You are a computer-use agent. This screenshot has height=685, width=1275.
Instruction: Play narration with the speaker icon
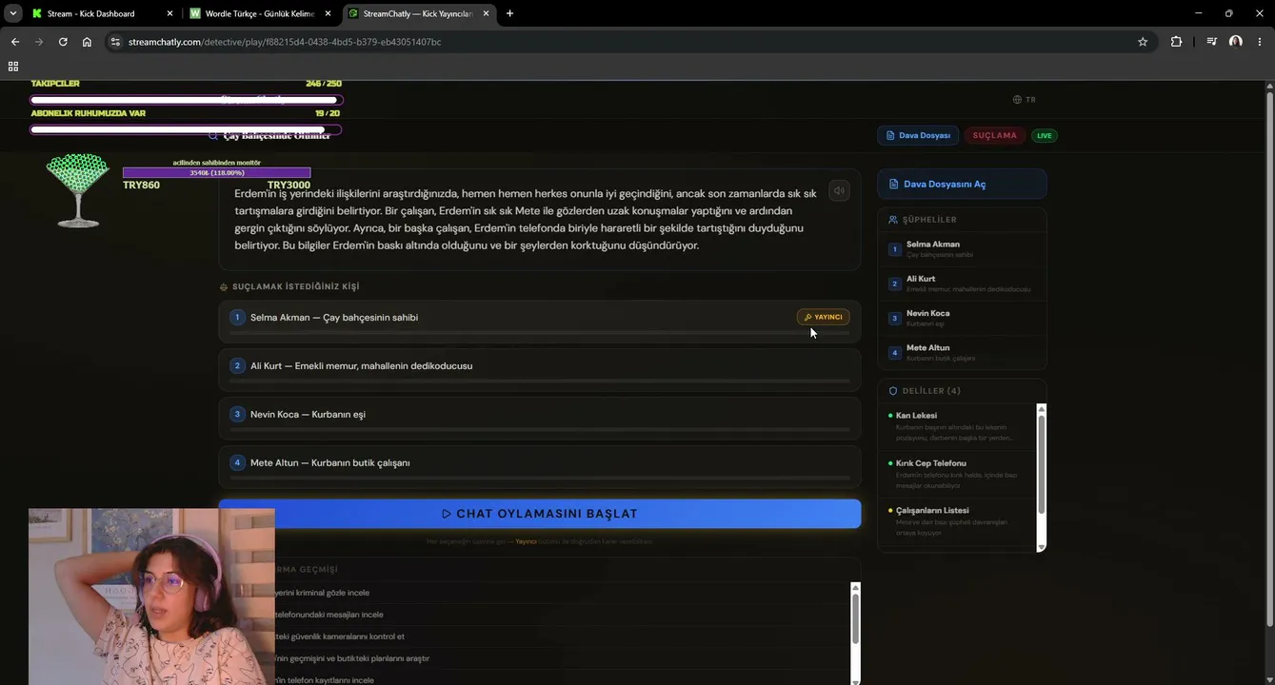[x=839, y=190]
